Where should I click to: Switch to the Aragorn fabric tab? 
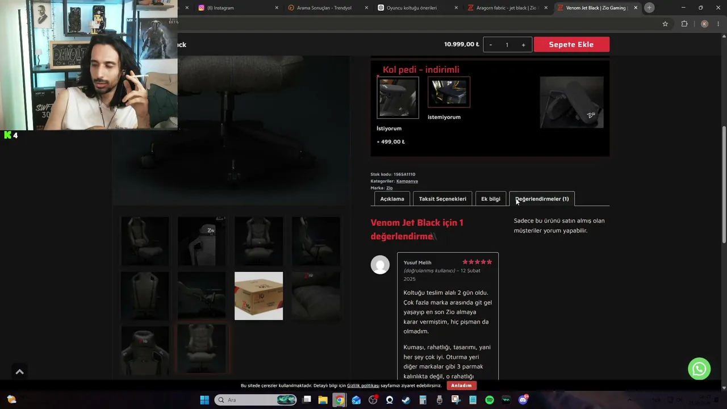504,8
